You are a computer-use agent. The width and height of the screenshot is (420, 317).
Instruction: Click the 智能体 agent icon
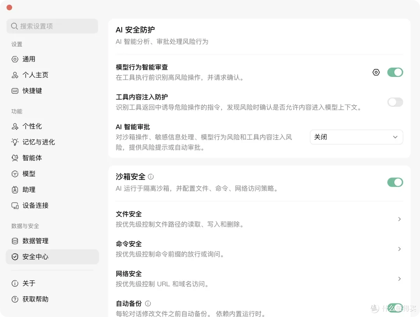pos(15,158)
